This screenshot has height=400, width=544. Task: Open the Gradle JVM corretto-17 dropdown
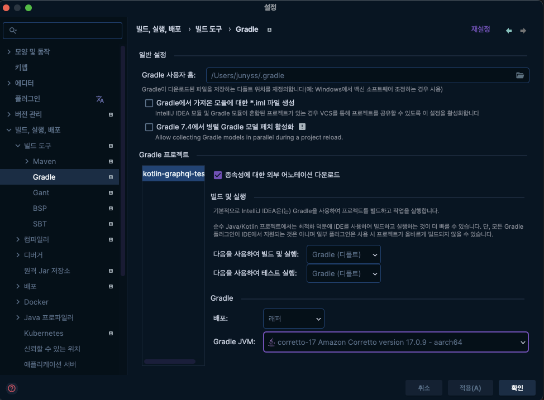pos(396,342)
